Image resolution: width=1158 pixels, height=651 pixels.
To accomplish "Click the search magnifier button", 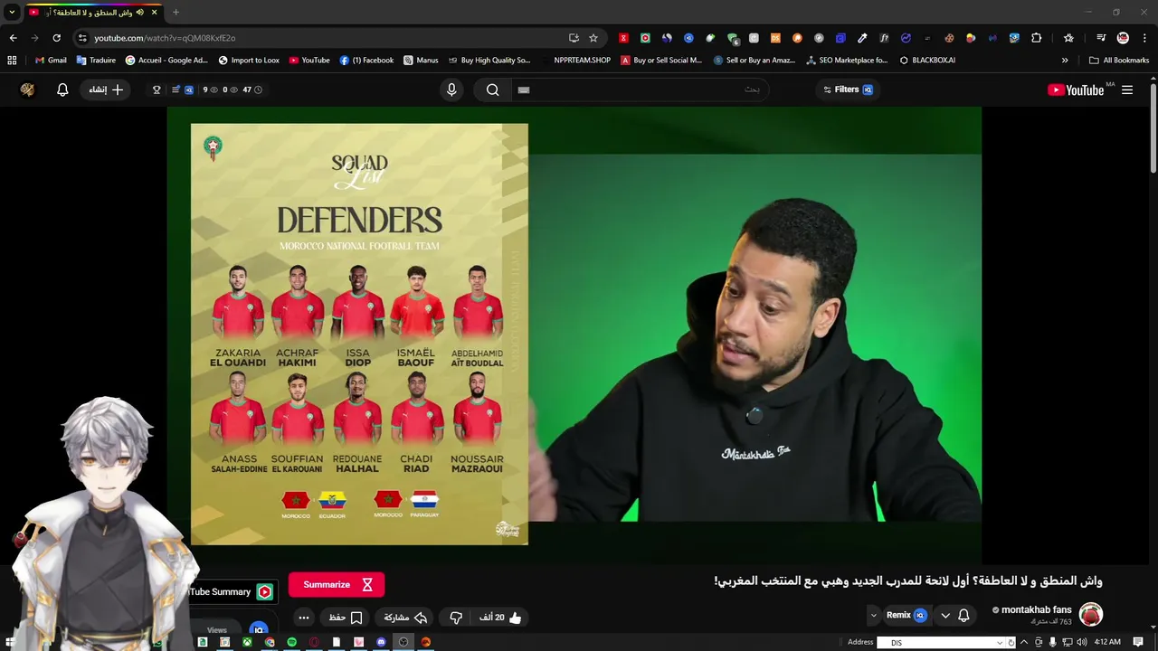I will click(x=492, y=90).
